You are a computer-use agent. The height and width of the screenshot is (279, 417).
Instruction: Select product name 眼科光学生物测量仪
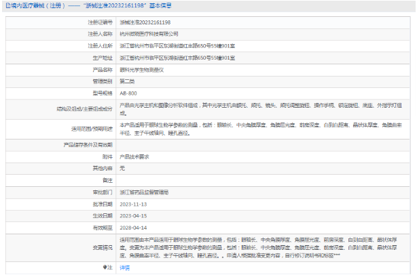(141, 69)
